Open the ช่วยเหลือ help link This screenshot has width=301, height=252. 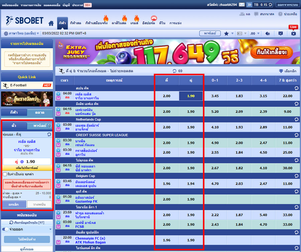tap(288, 14)
